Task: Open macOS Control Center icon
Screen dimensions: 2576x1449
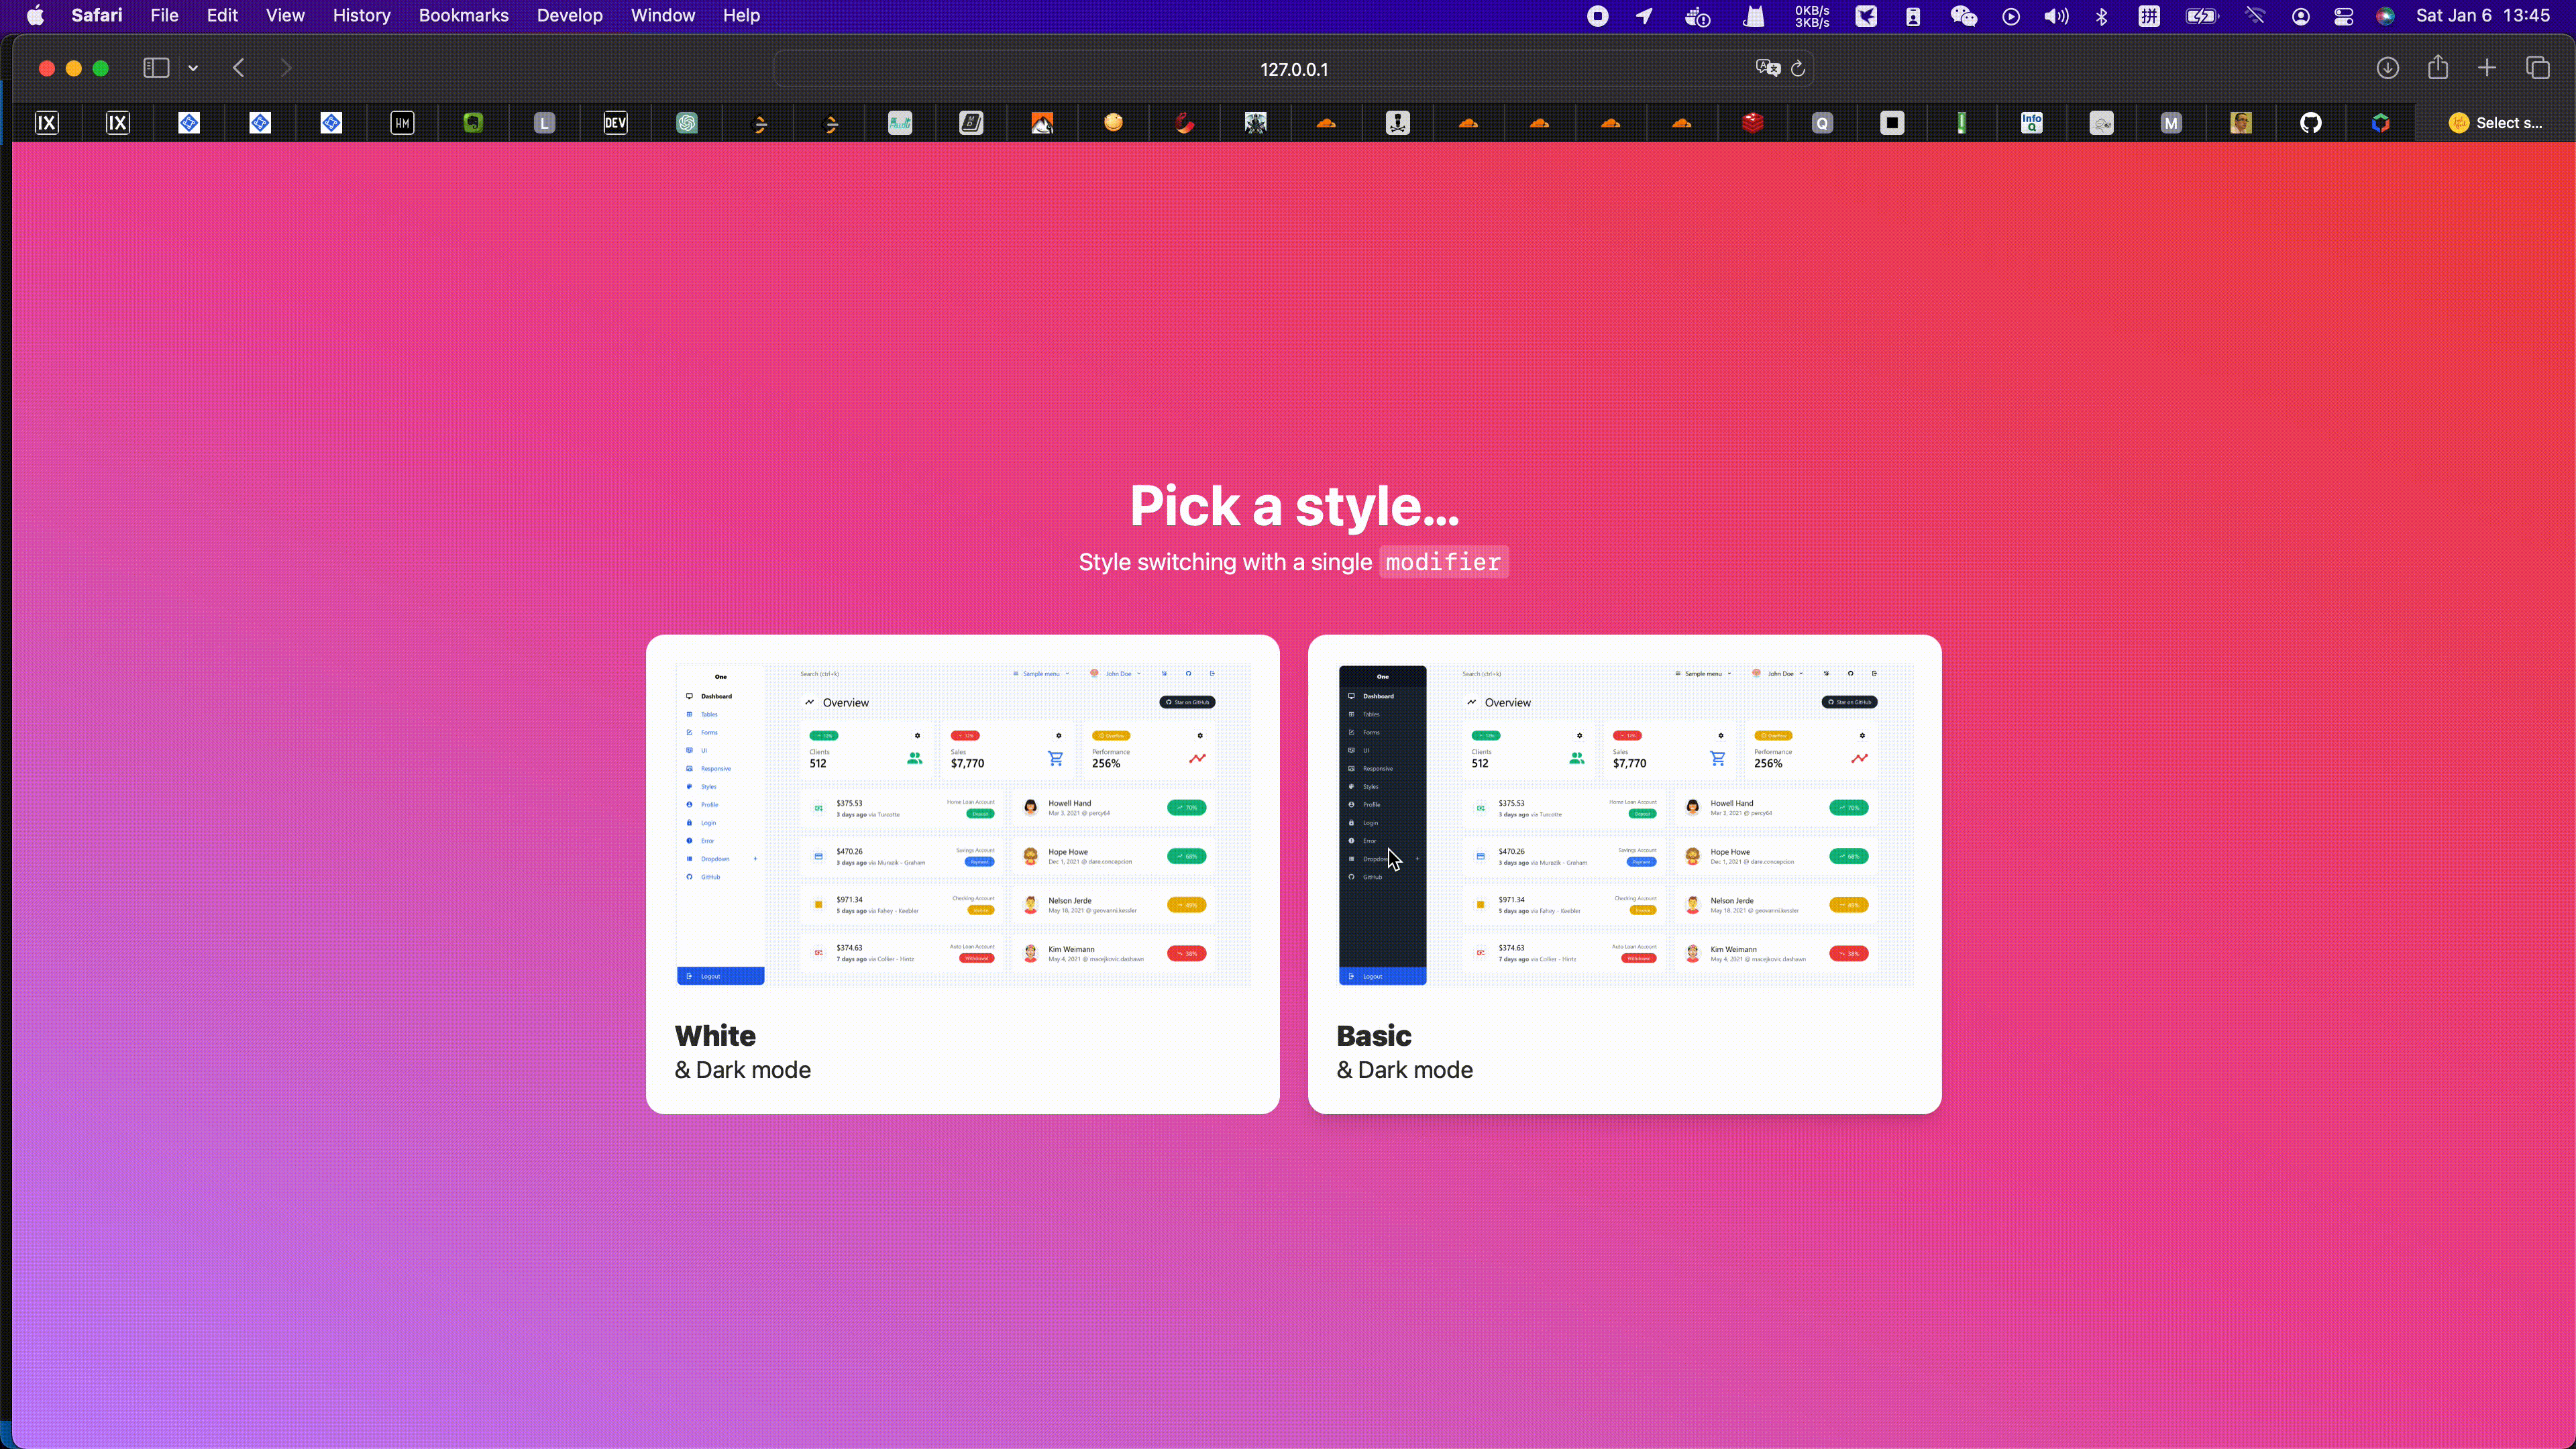Action: [x=2343, y=16]
